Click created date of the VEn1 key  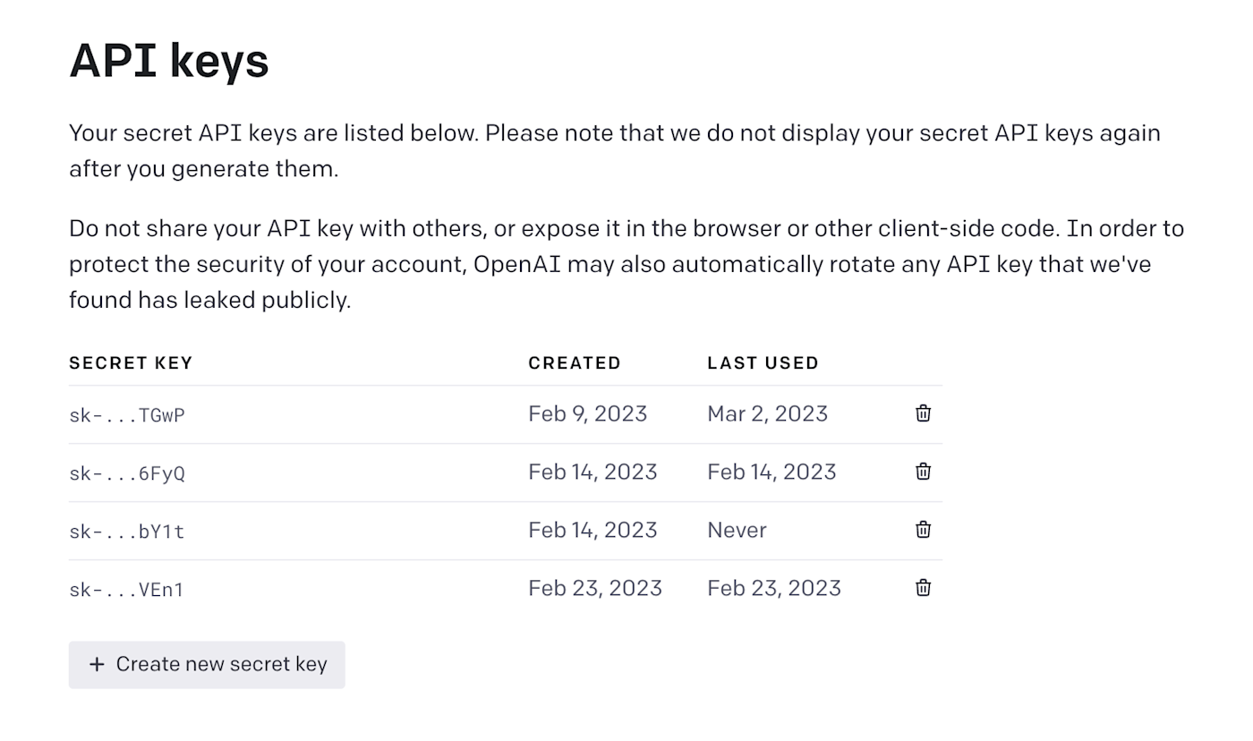594,588
